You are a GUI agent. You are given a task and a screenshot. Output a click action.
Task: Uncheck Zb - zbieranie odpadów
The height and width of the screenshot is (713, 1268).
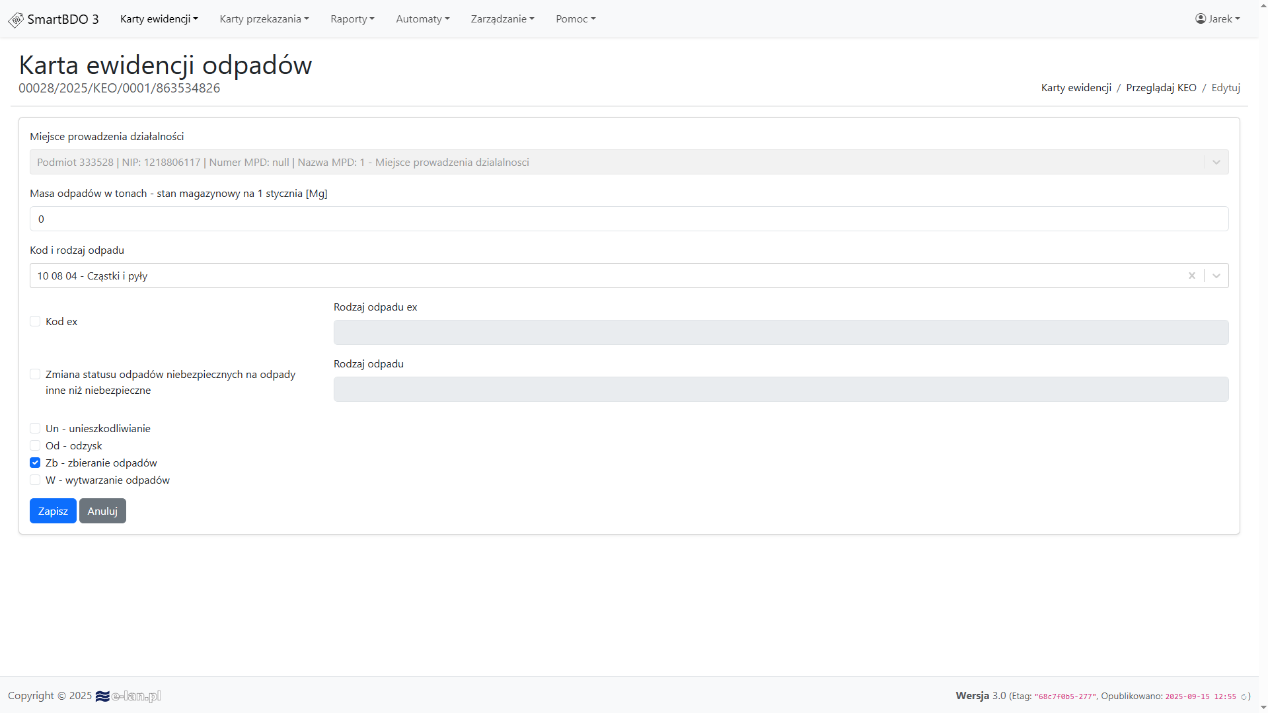tap(35, 463)
